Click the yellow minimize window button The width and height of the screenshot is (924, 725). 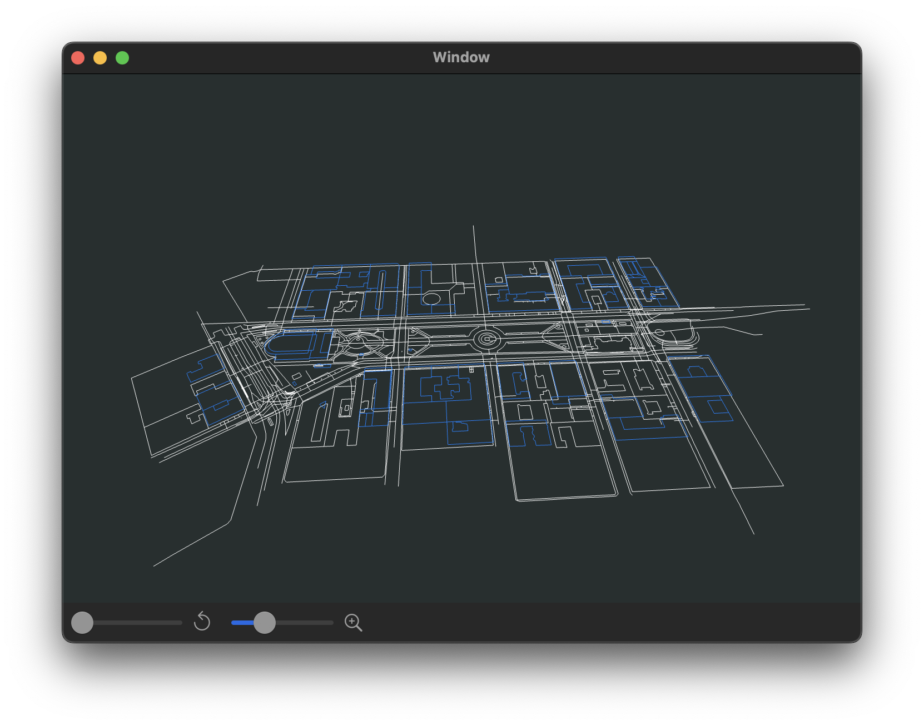coord(100,58)
